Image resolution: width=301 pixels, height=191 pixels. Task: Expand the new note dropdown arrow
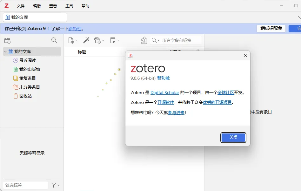(118, 41)
